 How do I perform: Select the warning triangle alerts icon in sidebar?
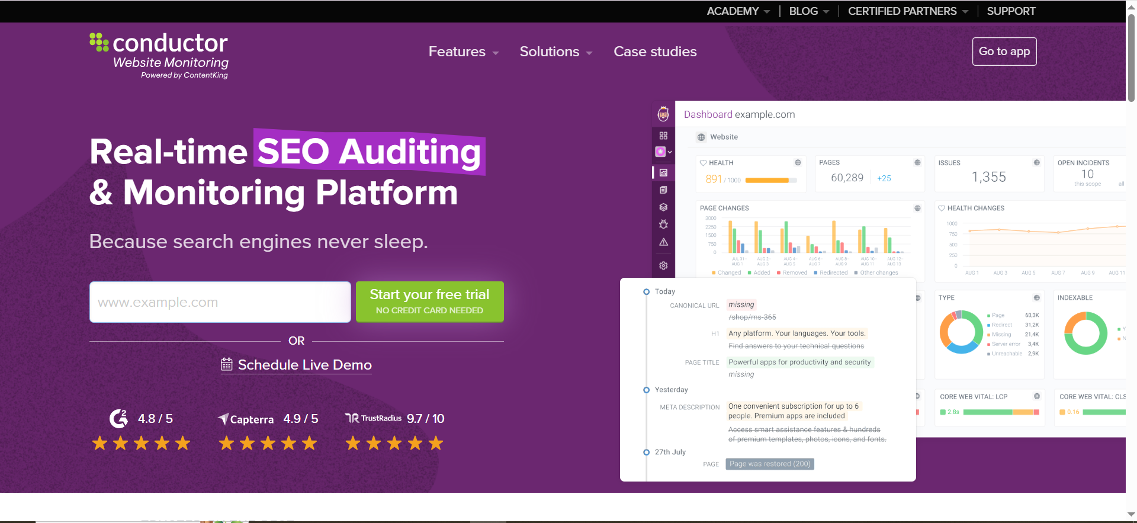tap(663, 242)
